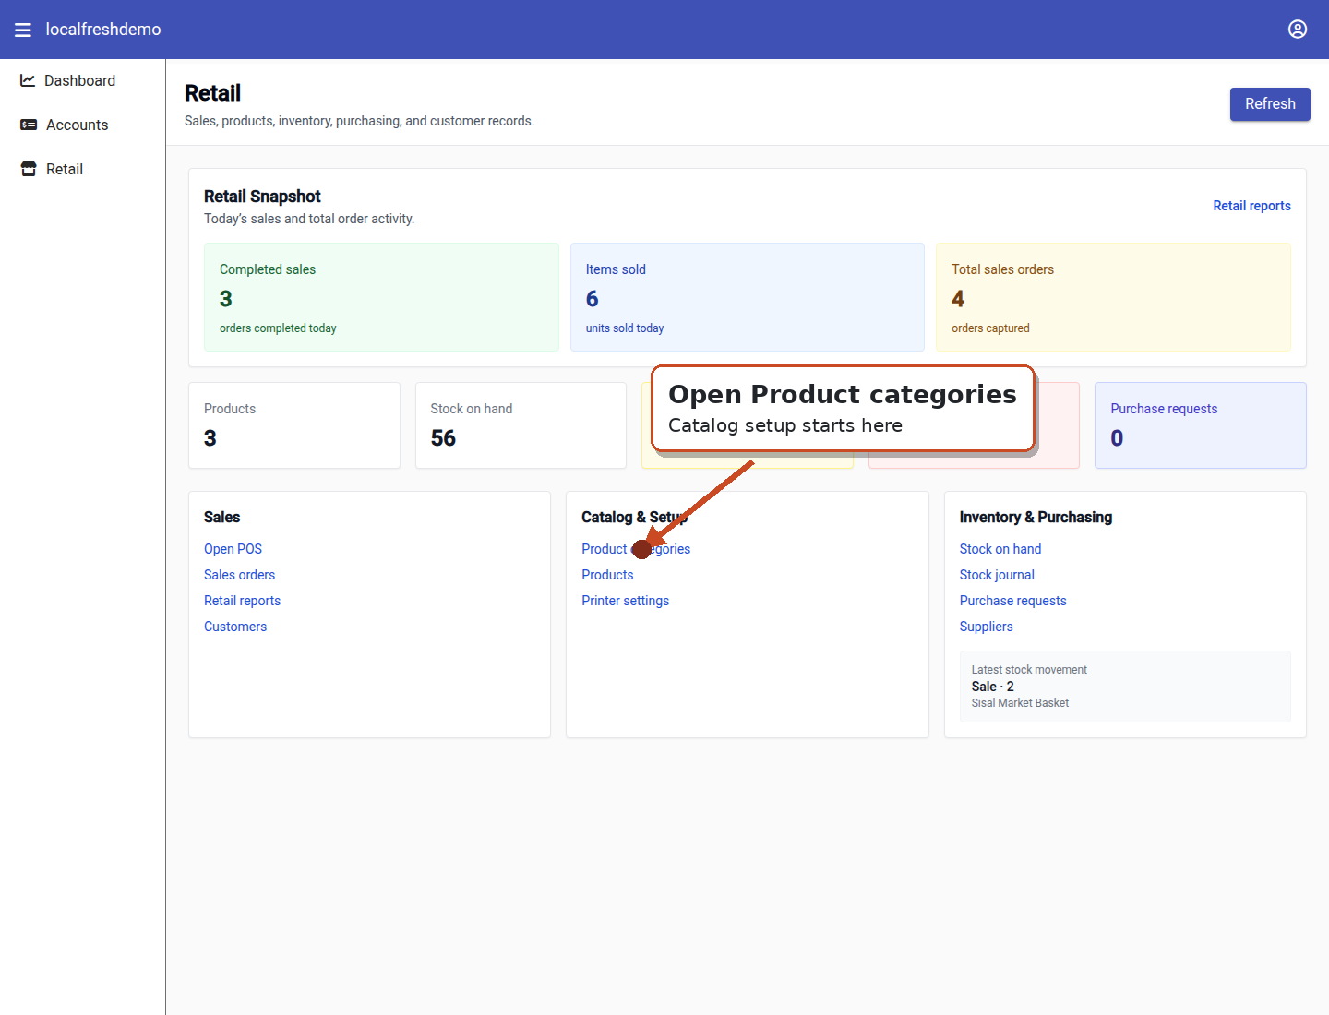
Task: Open the Sales orders link
Action: (x=239, y=575)
